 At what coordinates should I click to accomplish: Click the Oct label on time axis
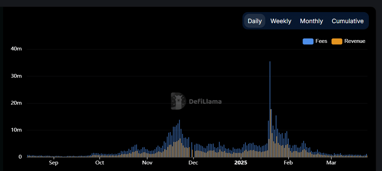tap(99, 162)
